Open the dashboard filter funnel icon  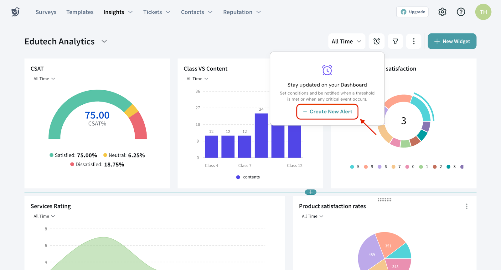pos(395,41)
